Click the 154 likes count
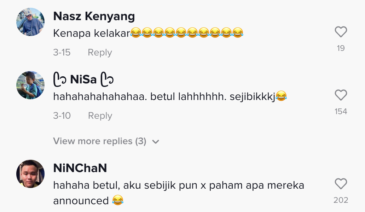The height and width of the screenshot is (212, 365). click(x=341, y=111)
